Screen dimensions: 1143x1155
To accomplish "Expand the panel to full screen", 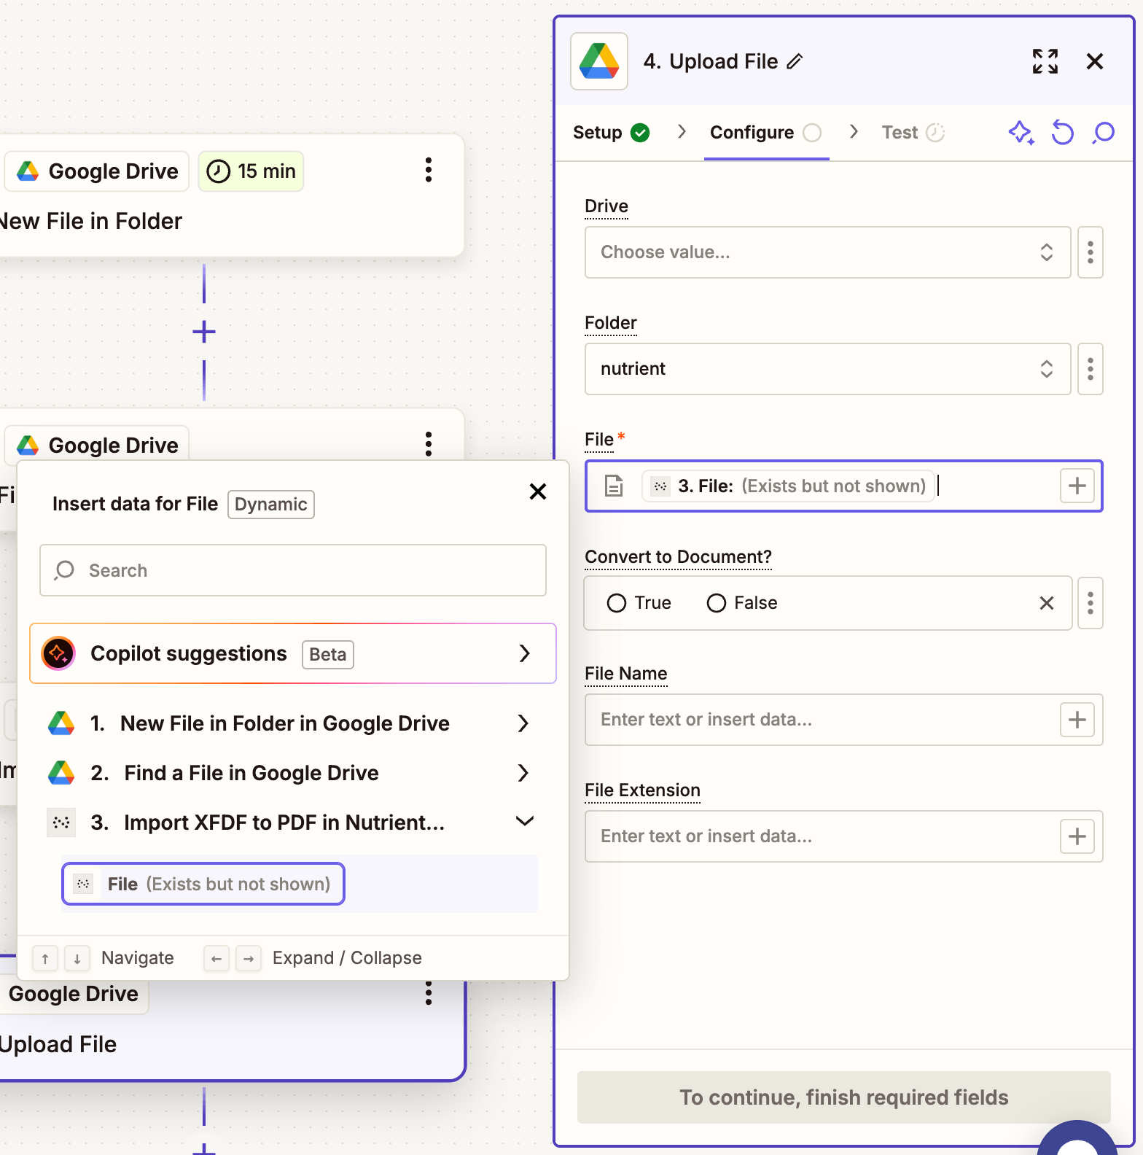I will click(1045, 61).
